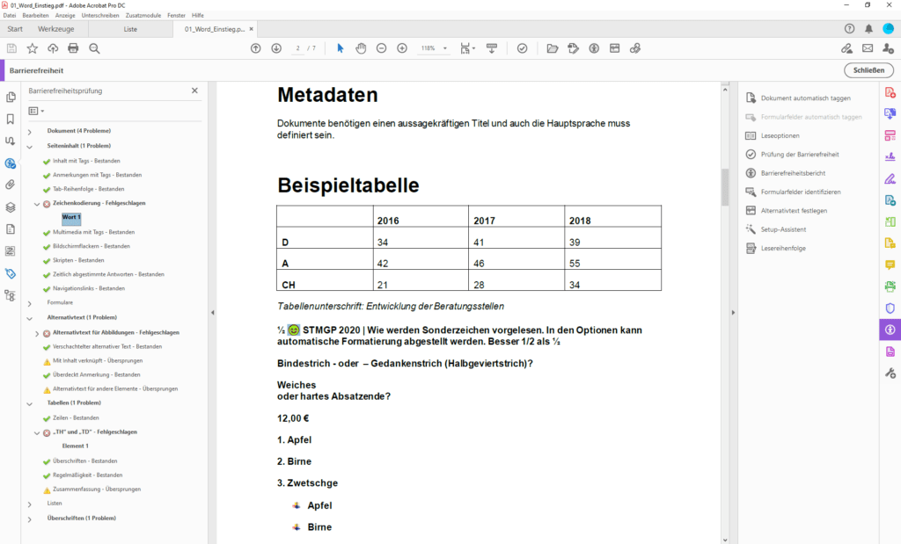Open the options menu of Barrierefreiheitsprüfung panel
The width and height of the screenshot is (901, 544).
pos(36,111)
